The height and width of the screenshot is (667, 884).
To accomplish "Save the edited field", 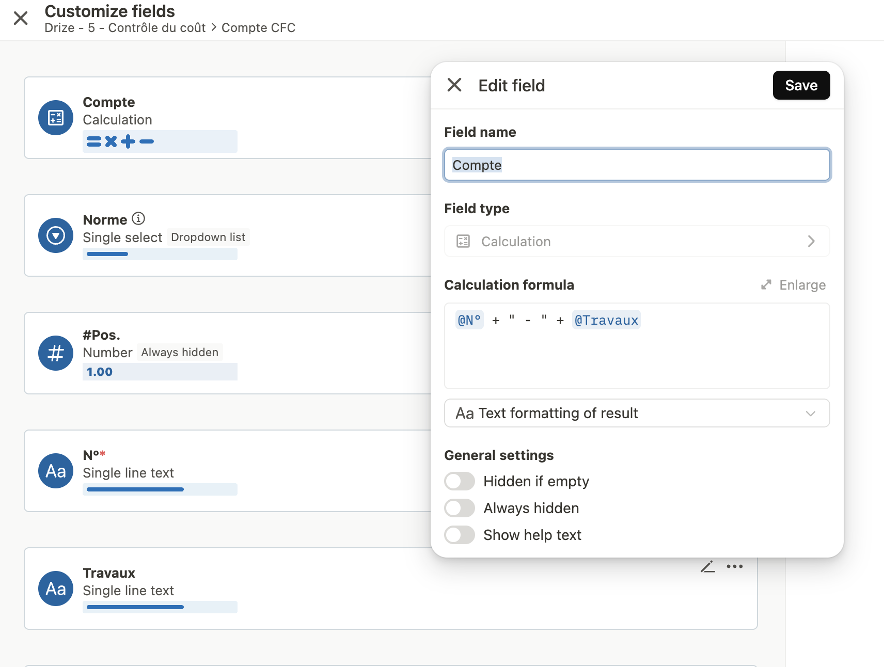I will pyautogui.click(x=801, y=85).
